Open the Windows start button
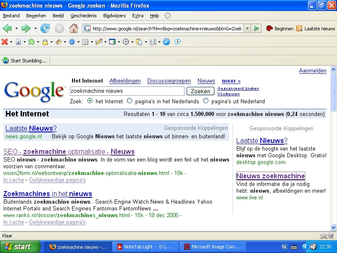 tap(20, 247)
